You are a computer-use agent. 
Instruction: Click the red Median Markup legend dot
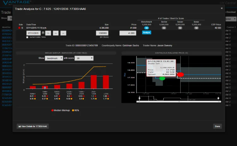pos(52,110)
